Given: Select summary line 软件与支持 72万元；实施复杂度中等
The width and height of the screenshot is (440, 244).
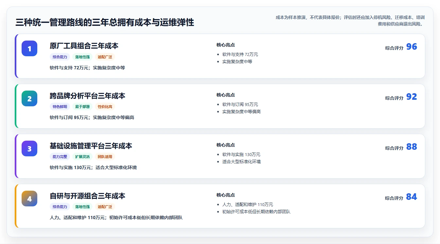Looking at the screenshot, I should (87, 68).
